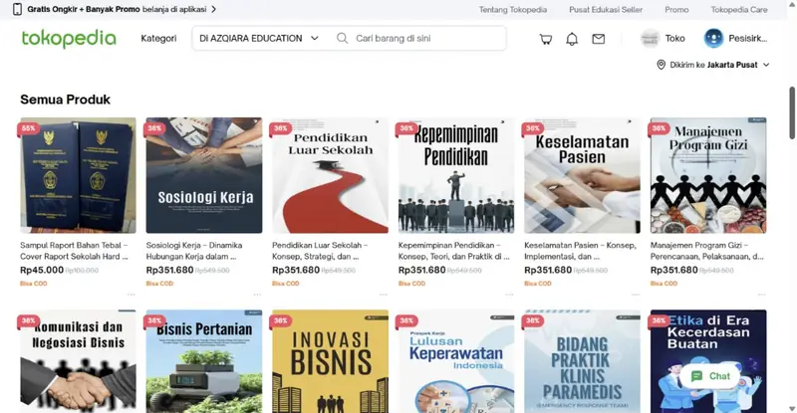Open the inbox envelope icon
Image resolution: width=797 pixels, height=413 pixels.
pyautogui.click(x=599, y=39)
